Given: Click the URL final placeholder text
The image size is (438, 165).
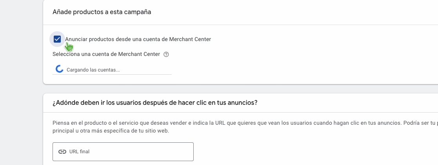Looking at the screenshot, I should (80, 152).
